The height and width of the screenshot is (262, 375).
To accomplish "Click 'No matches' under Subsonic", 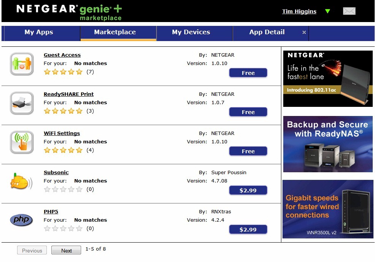I will pos(91,181).
